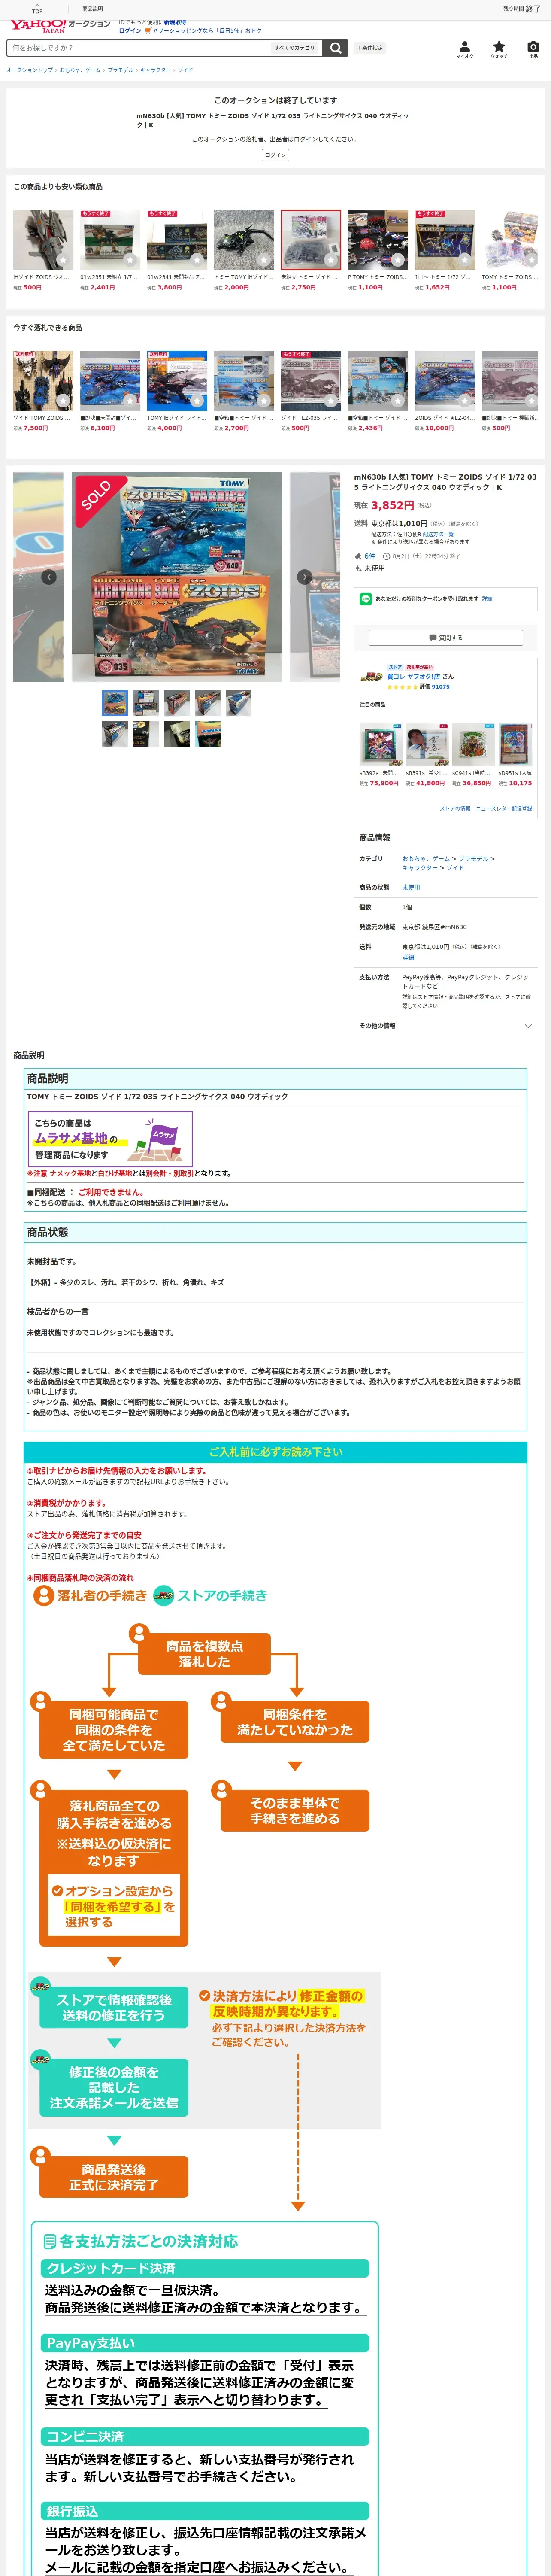The height and width of the screenshot is (2576, 551).
Task: Show previous product photo arrow
Action: click(x=48, y=577)
